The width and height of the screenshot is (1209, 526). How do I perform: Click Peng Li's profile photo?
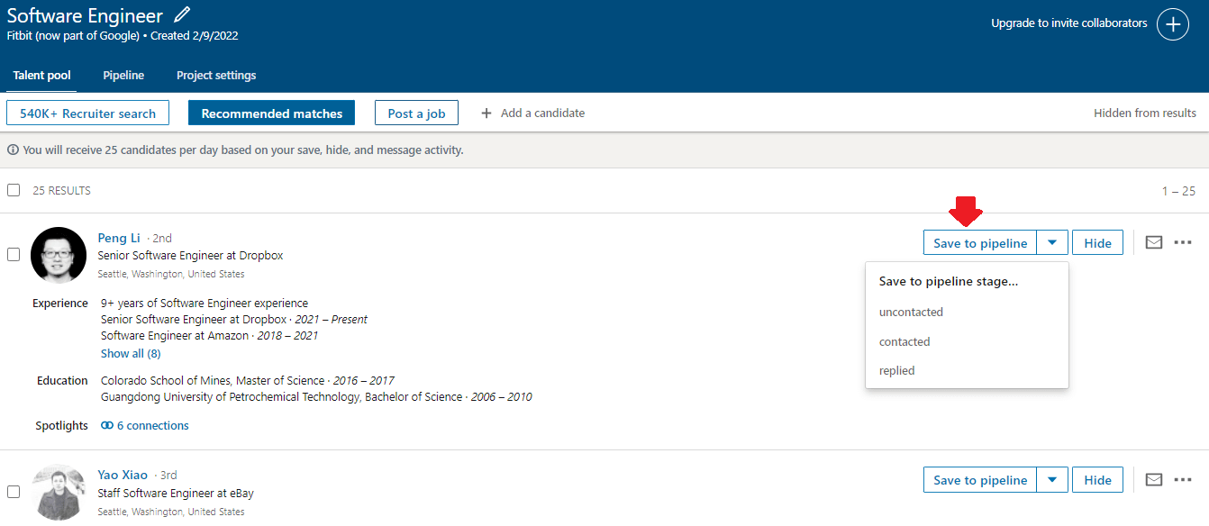point(59,255)
